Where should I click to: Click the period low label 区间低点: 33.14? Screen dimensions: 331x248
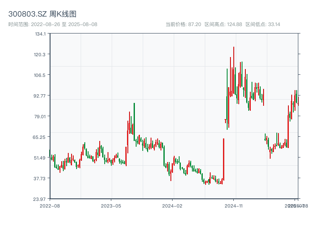[x=263, y=24]
